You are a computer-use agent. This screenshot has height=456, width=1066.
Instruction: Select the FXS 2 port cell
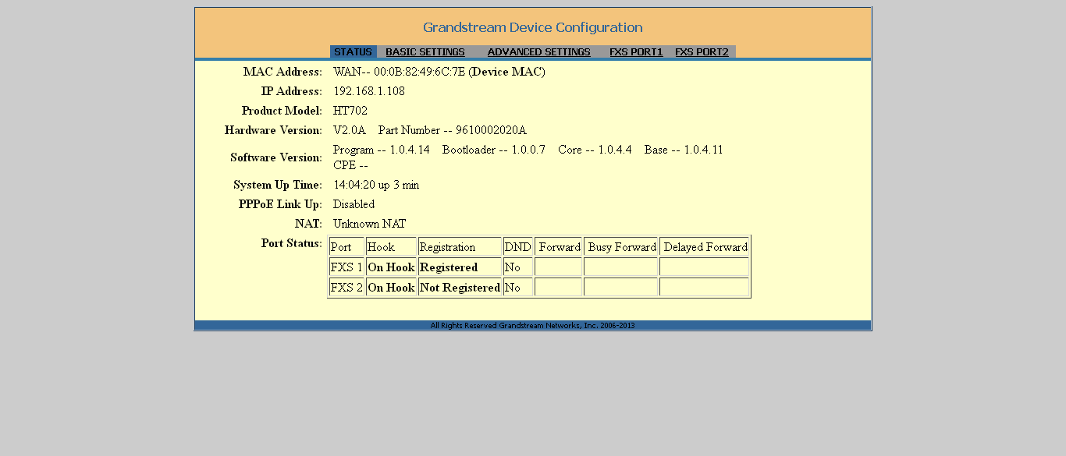346,288
